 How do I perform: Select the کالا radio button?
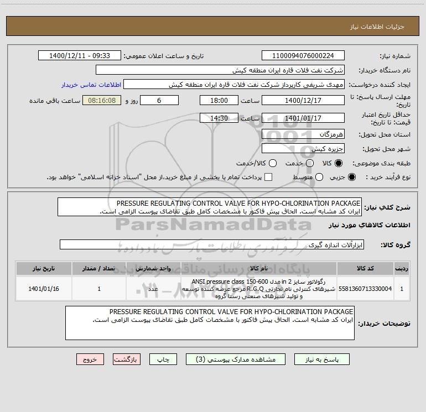click(x=339, y=163)
